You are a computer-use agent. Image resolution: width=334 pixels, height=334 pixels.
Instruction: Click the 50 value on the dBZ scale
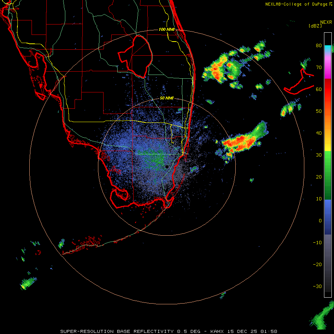pyautogui.click(x=319, y=111)
